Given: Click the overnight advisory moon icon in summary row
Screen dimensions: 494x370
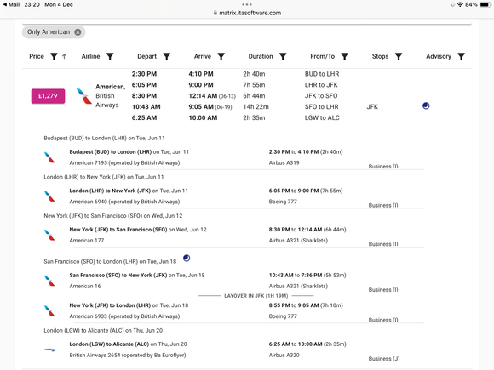Looking at the screenshot, I should click(x=426, y=105).
